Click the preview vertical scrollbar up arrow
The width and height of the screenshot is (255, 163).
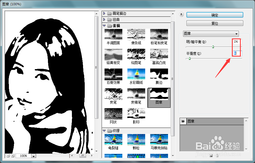pyautogui.click(x=96, y=13)
